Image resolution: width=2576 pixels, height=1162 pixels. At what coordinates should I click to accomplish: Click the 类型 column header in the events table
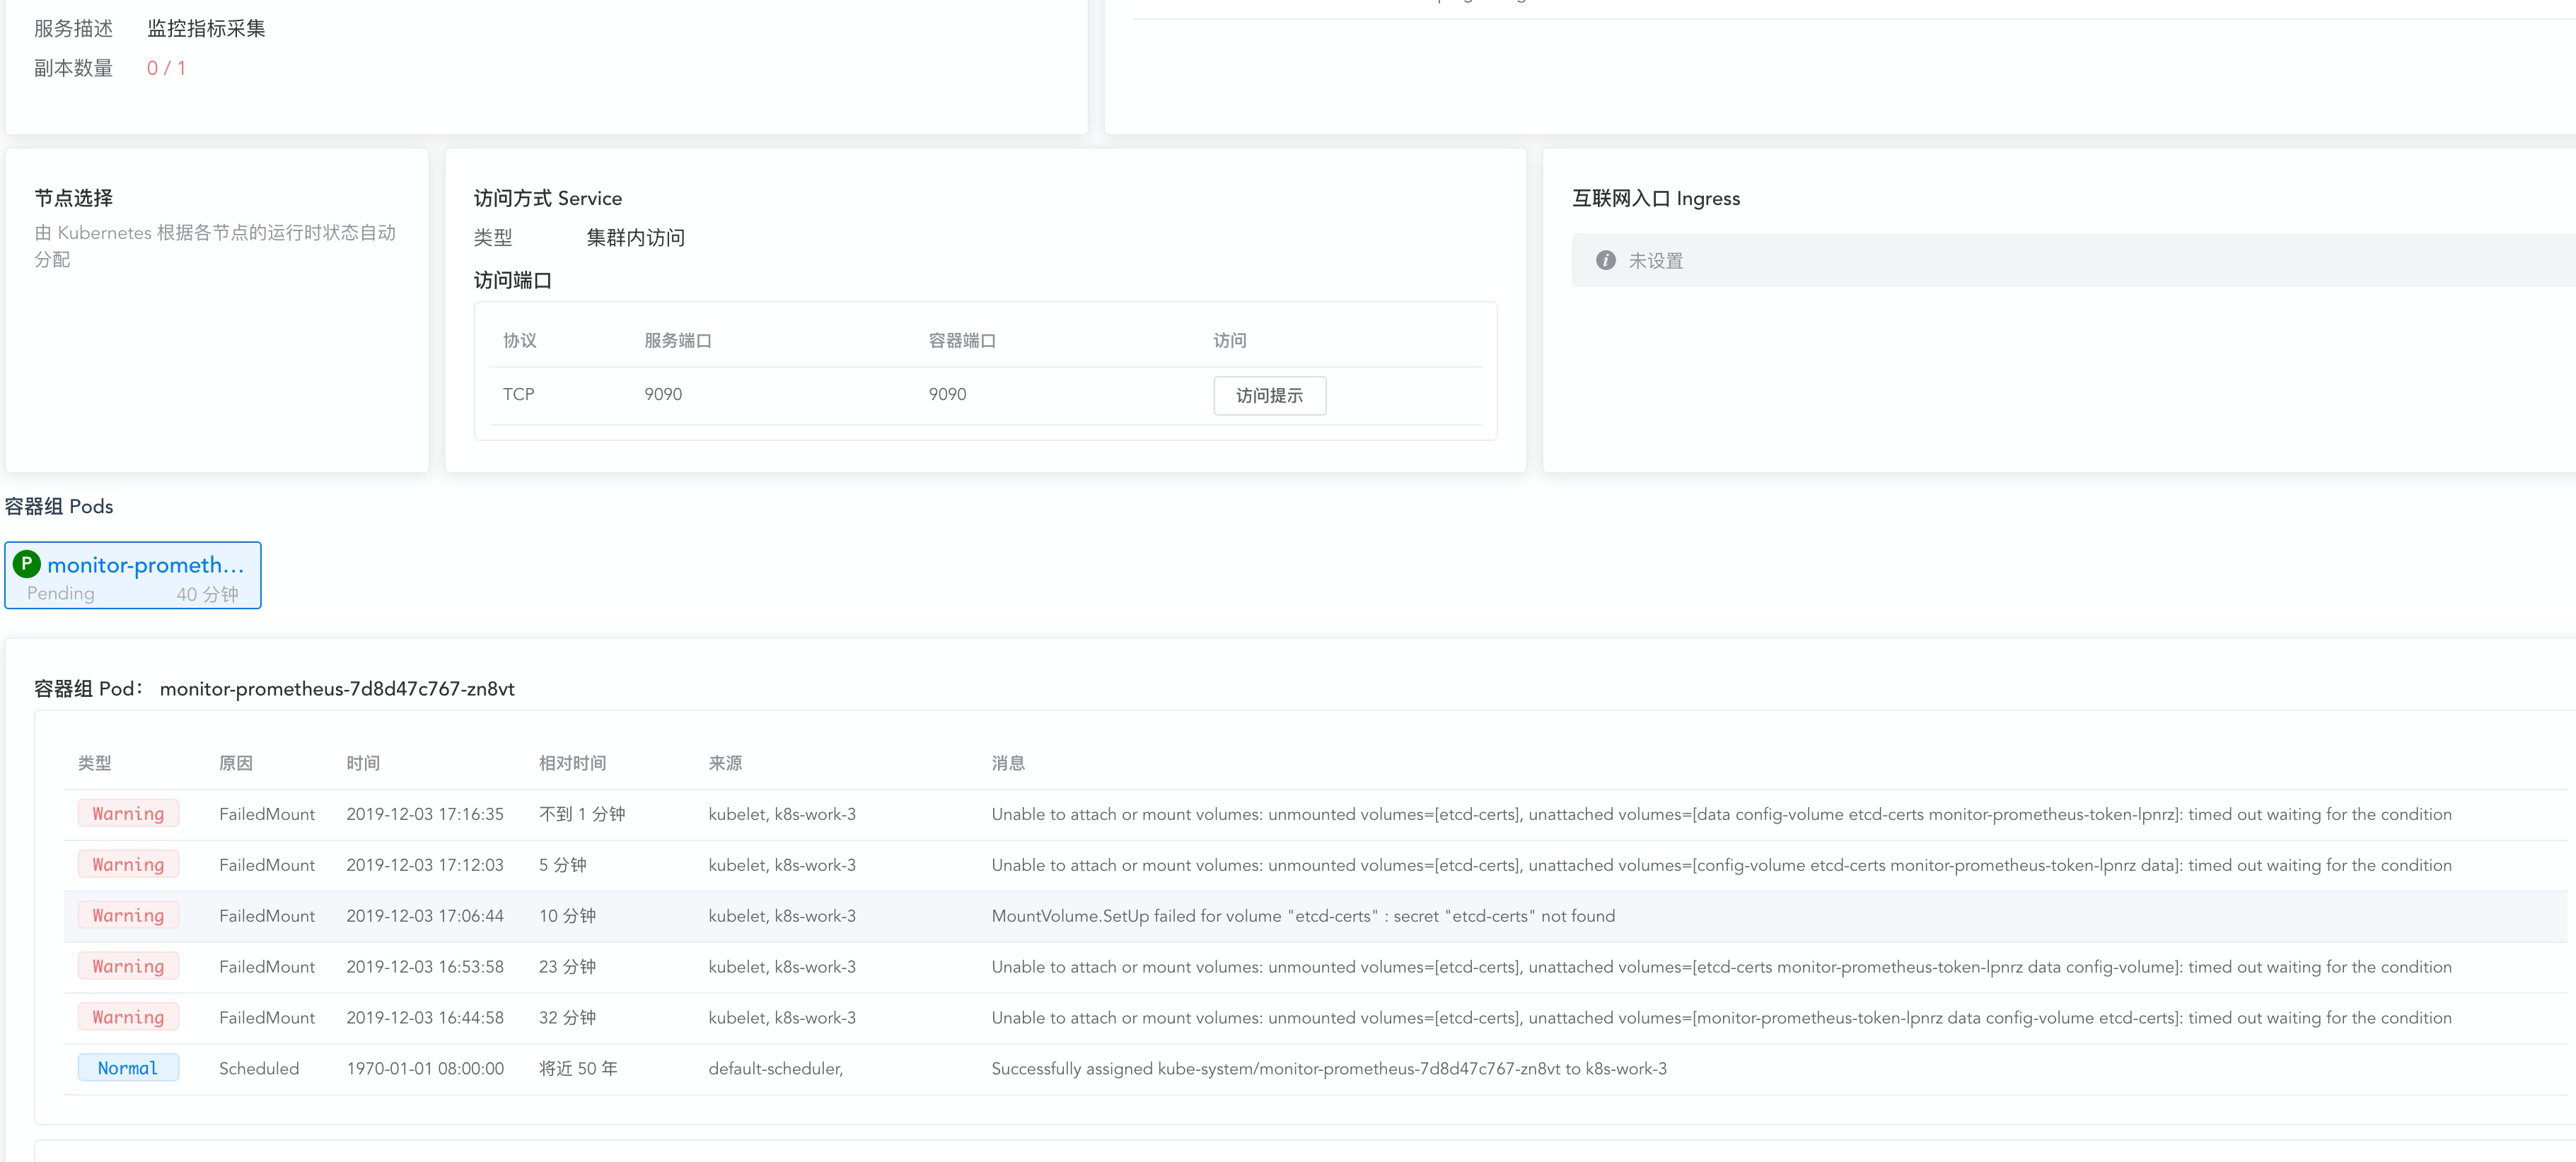(96, 763)
